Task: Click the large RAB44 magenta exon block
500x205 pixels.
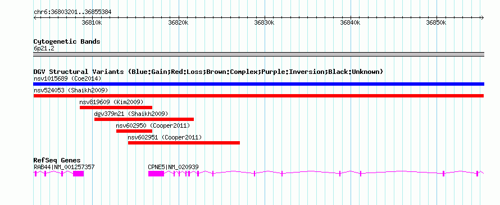Action: pyautogui.click(x=79, y=174)
